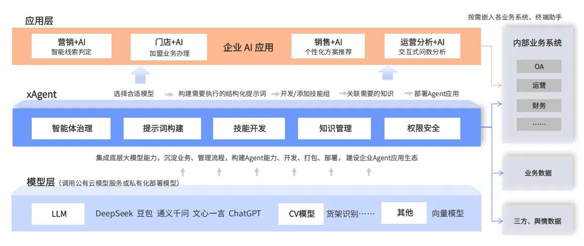Select the 财务 item in the right panel
This screenshot has height=246, width=584.
pyautogui.click(x=539, y=106)
